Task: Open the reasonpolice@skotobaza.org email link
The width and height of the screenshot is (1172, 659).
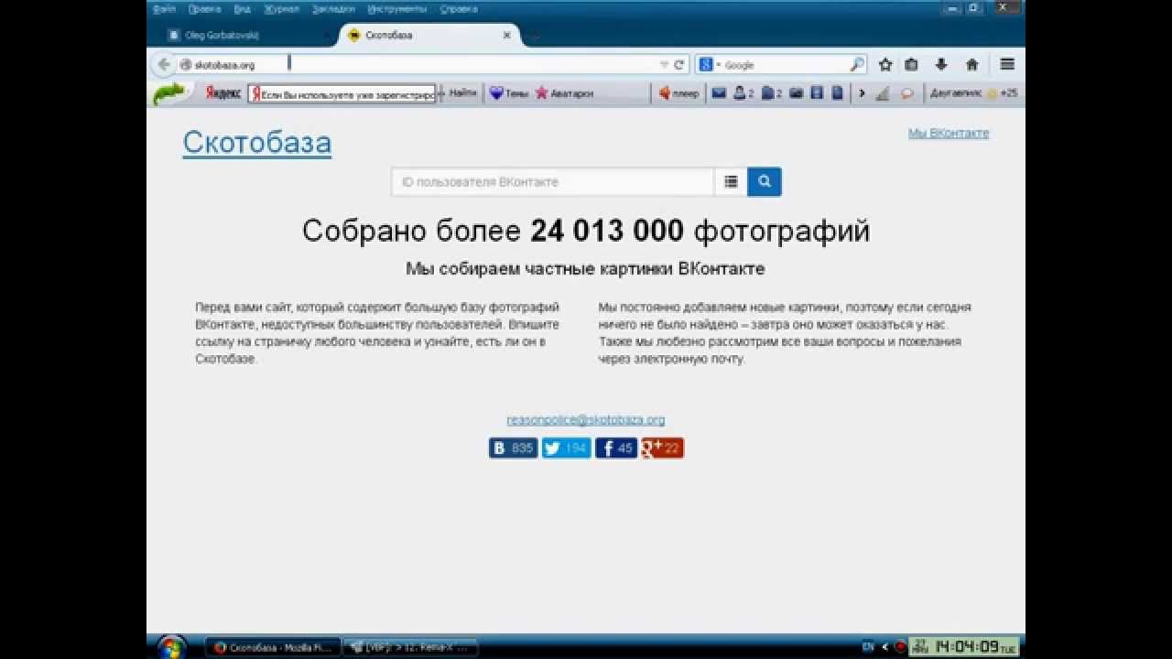Action: [586, 420]
